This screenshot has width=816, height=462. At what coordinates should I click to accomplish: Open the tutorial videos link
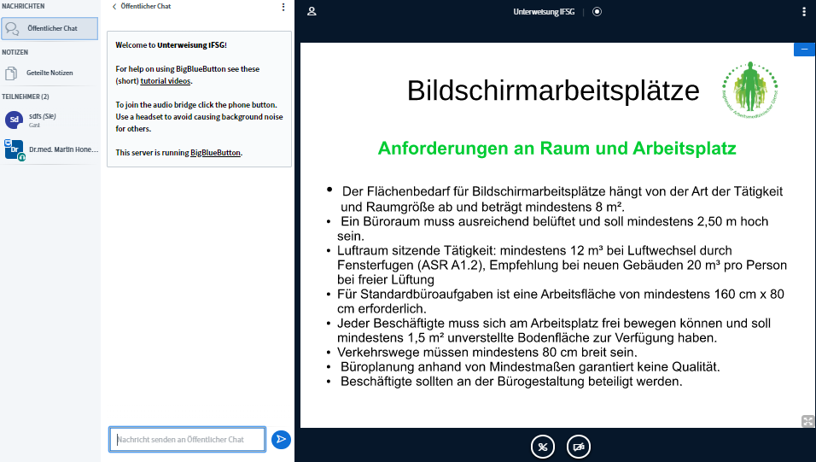click(x=166, y=80)
